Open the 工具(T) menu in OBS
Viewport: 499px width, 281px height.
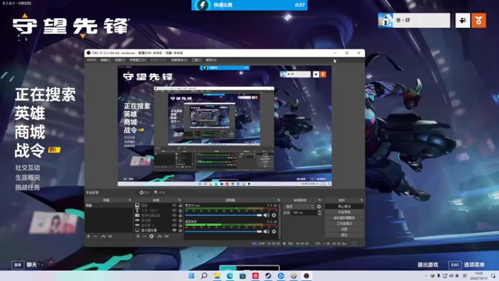pyautogui.click(x=196, y=60)
